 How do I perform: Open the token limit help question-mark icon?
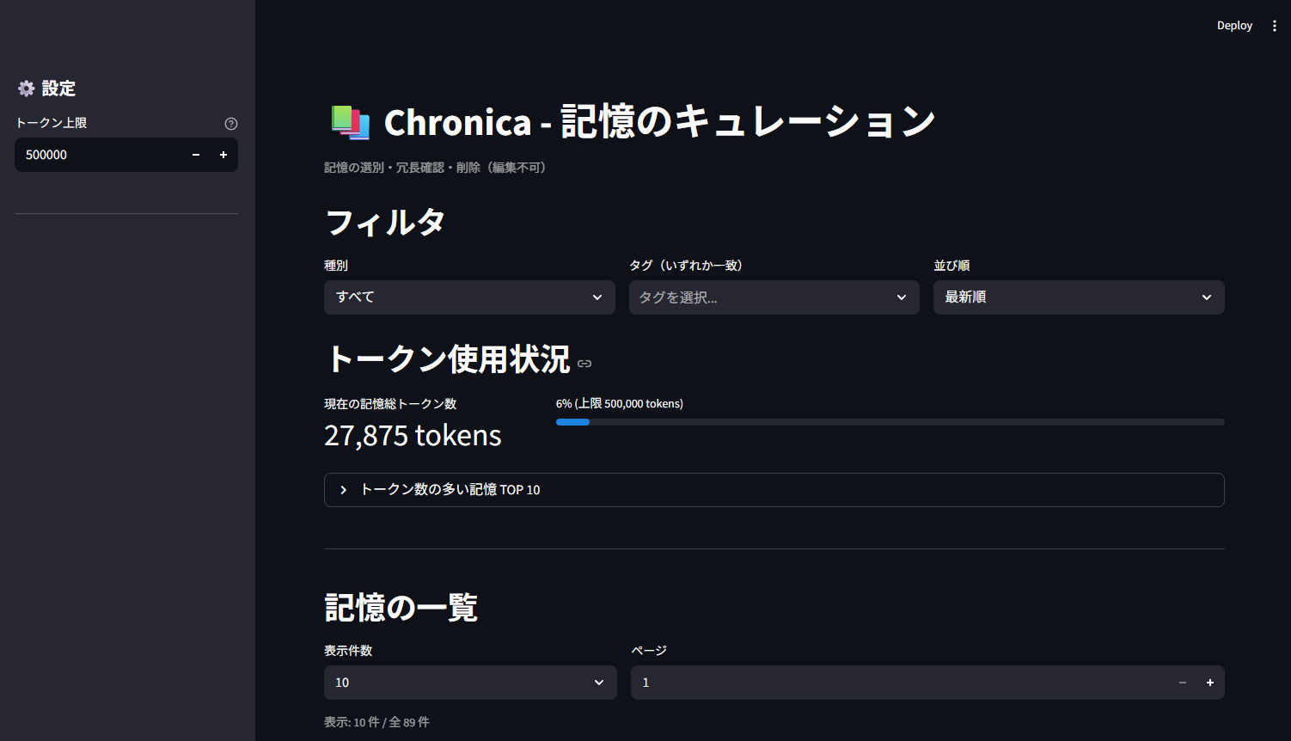coord(230,123)
